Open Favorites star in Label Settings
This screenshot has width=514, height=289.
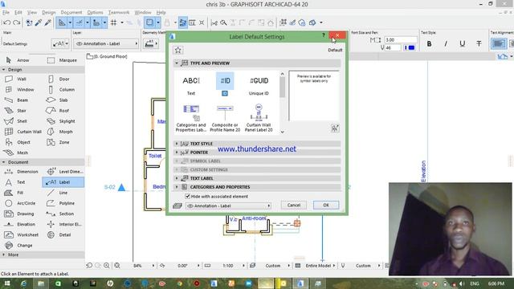(178, 50)
